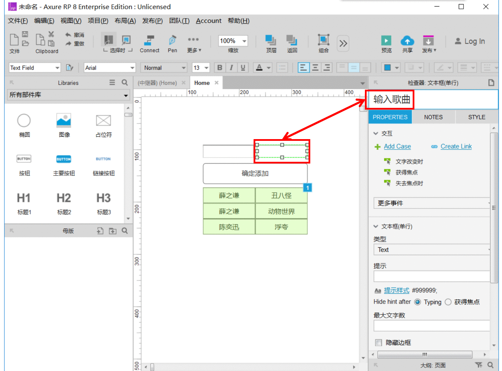The height and width of the screenshot is (371, 502).
Task: Add a new master icon
Action: coord(100,231)
